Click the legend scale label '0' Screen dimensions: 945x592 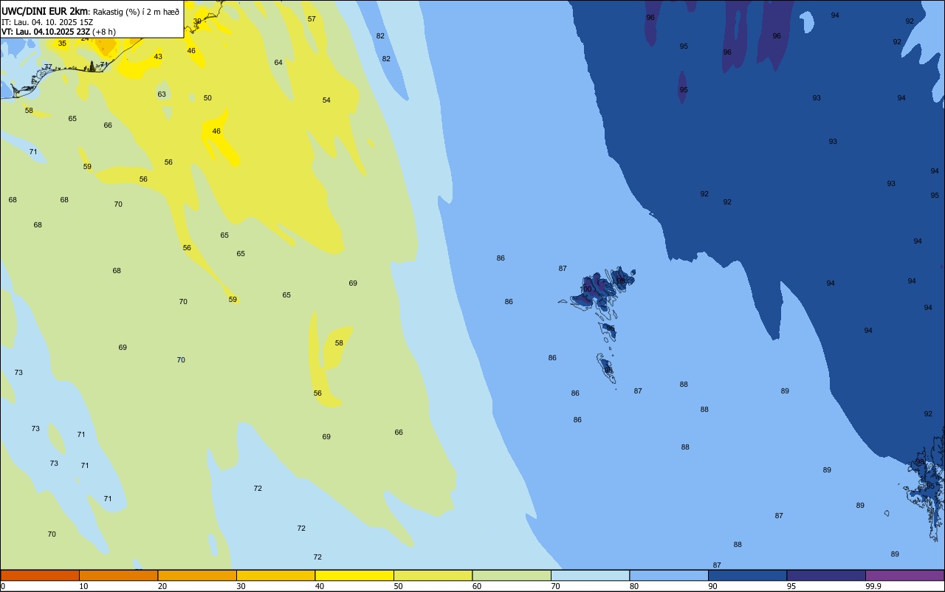[x=3, y=586]
